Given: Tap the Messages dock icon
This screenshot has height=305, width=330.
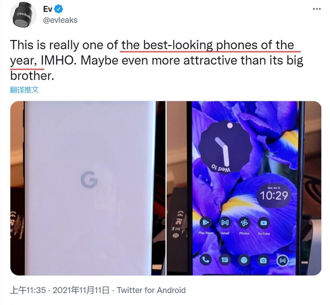Looking at the screenshot, I should click(x=225, y=260).
